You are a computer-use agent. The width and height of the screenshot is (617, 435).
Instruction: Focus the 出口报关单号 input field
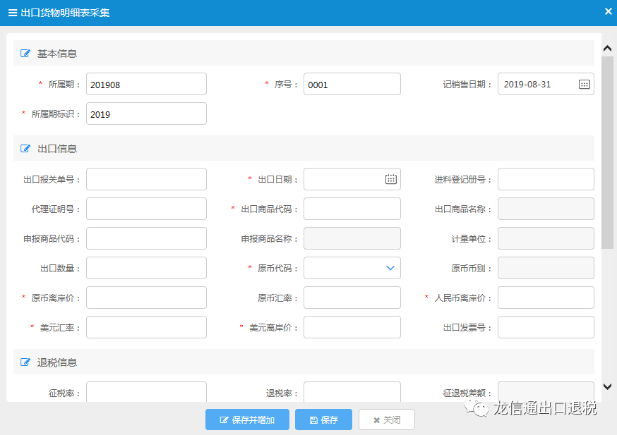(146, 179)
